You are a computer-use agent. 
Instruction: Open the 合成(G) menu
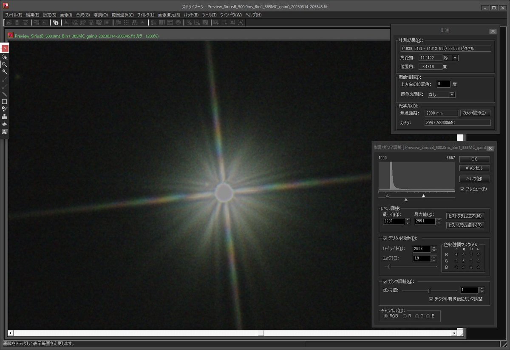tap(82, 15)
